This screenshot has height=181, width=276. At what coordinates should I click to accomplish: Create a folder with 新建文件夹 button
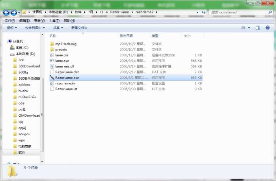point(79,28)
